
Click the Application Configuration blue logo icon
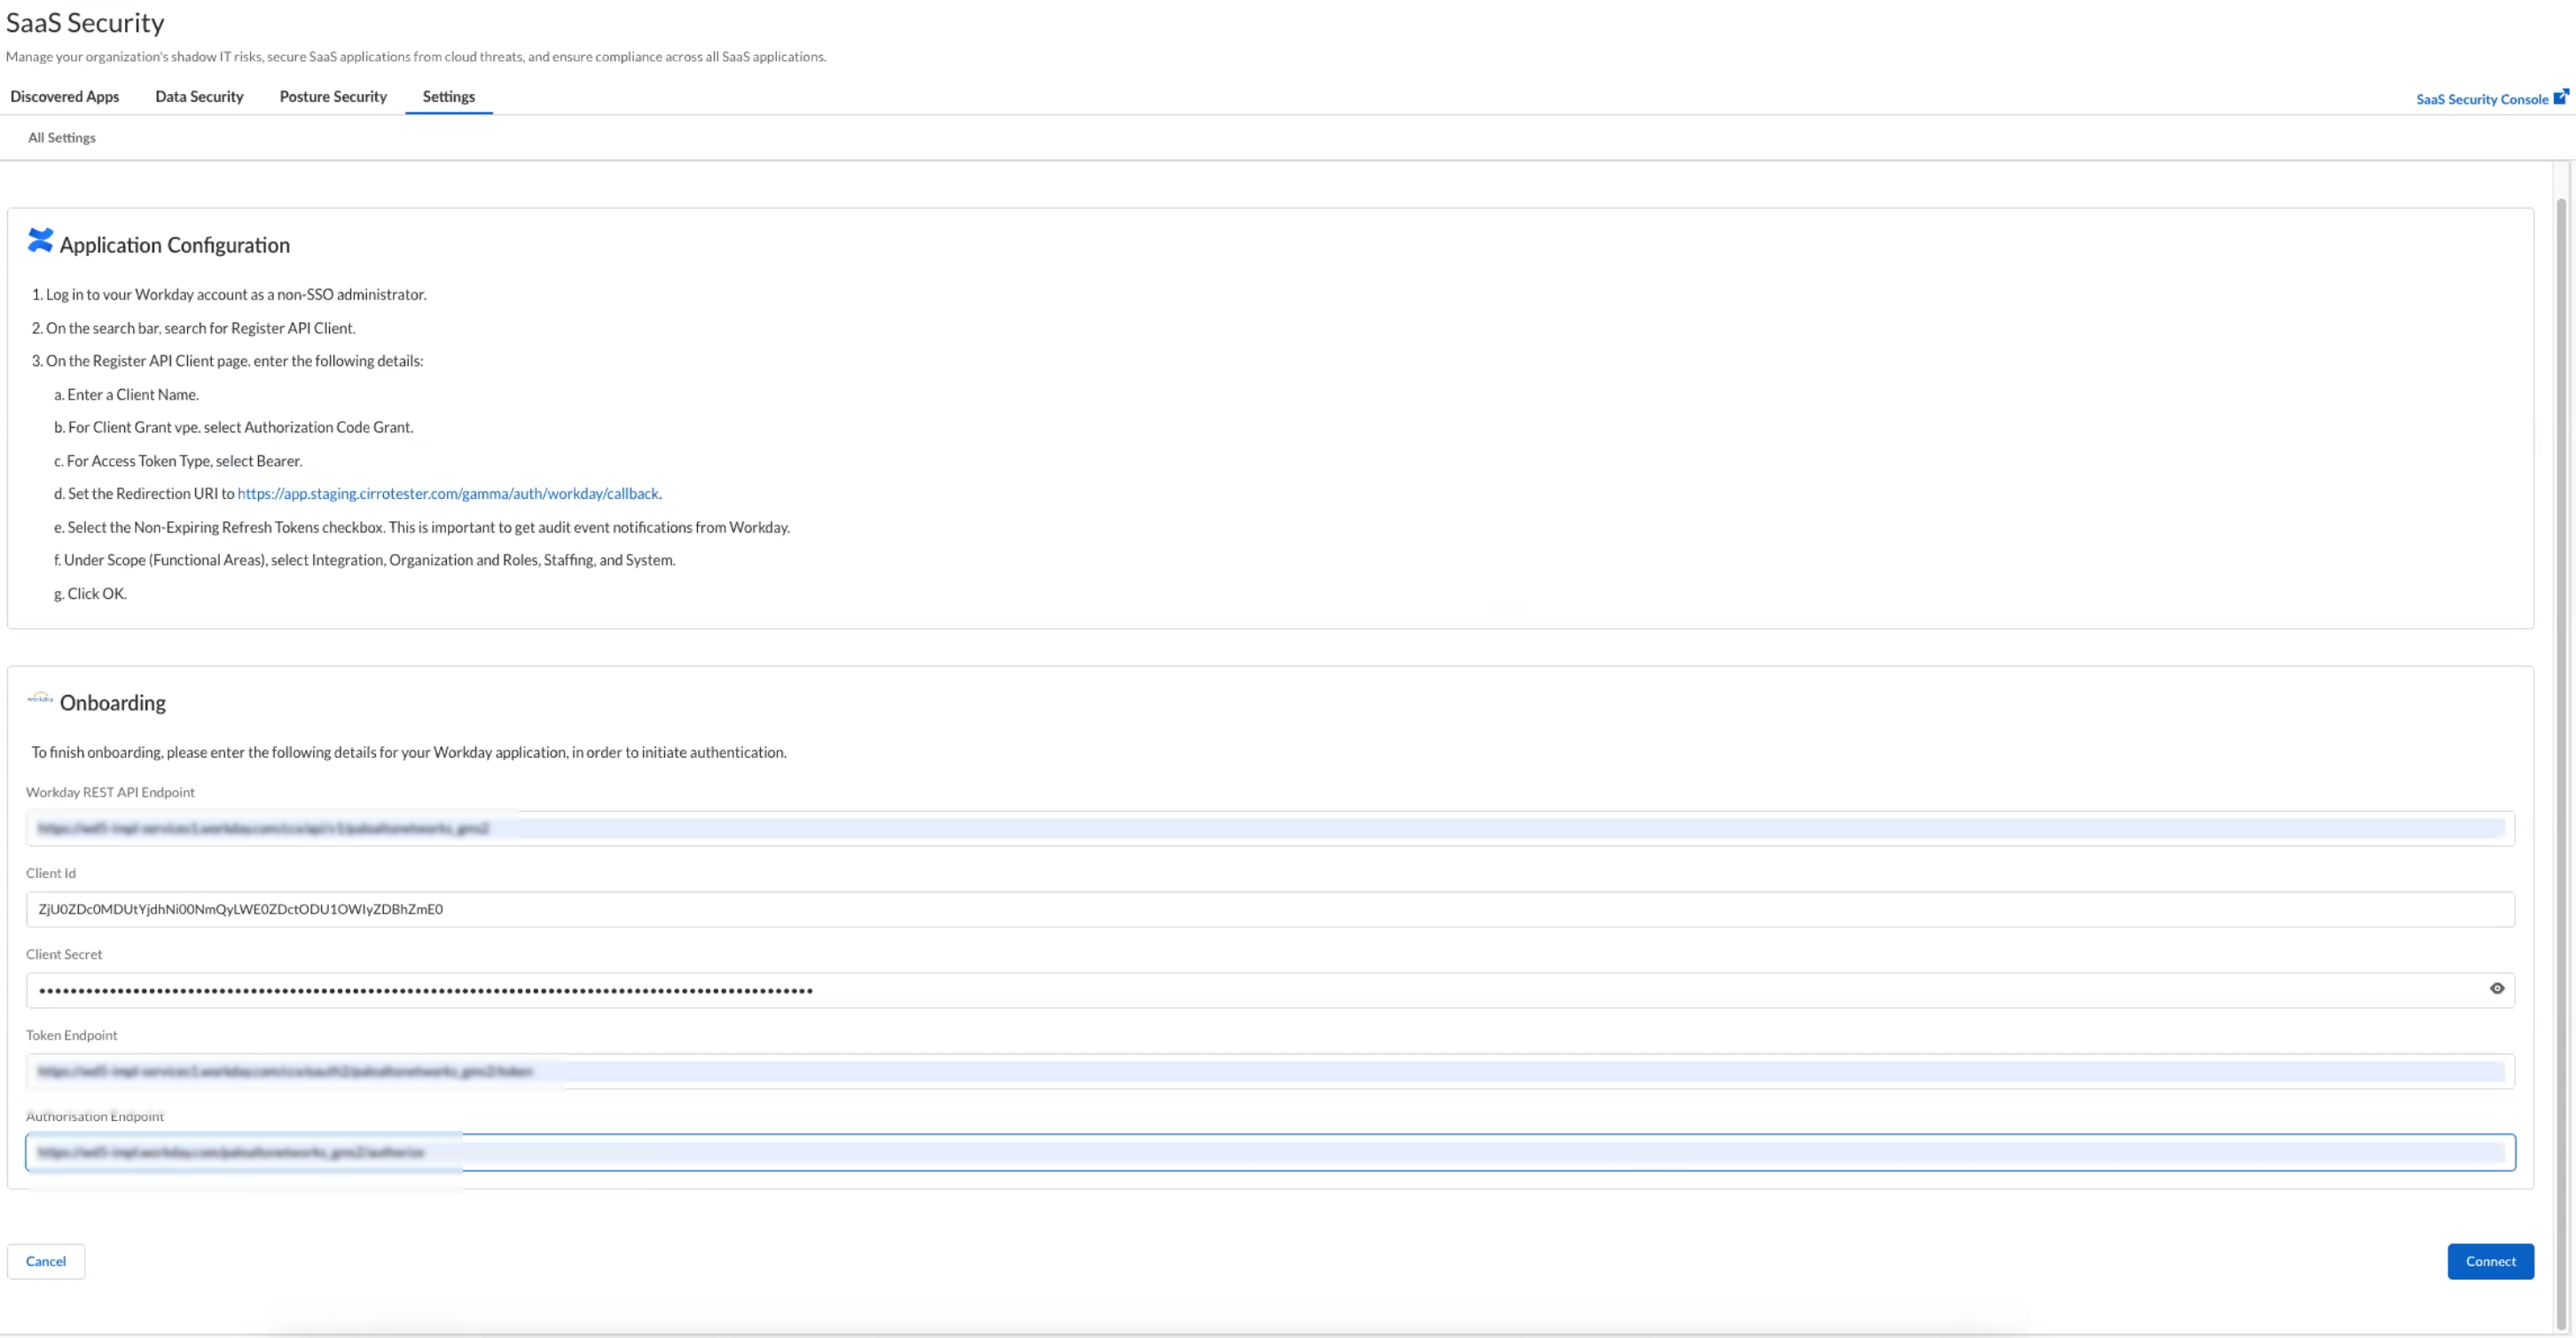click(x=40, y=241)
